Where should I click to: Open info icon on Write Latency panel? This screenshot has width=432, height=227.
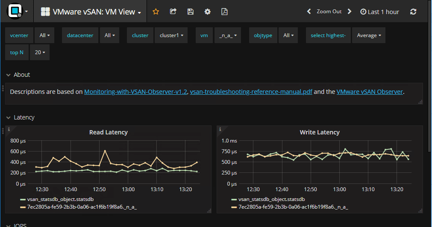(220, 129)
